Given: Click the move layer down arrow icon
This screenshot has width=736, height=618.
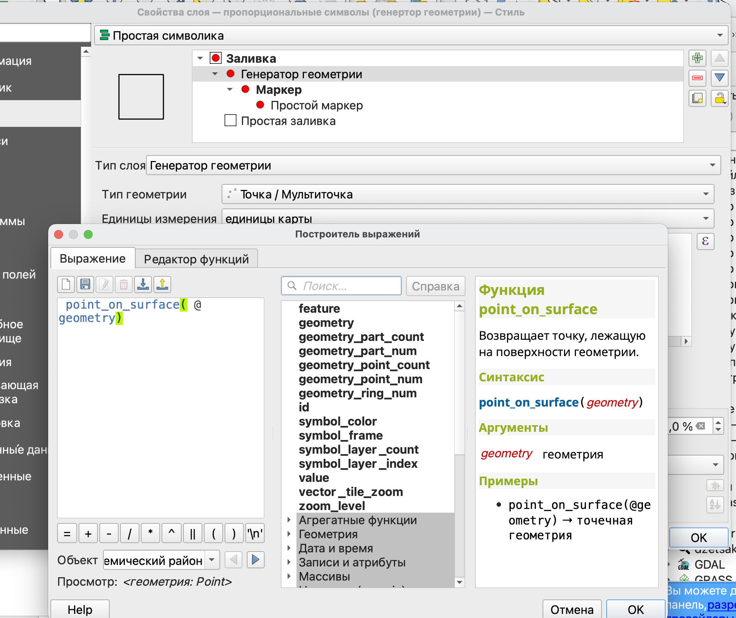Looking at the screenshot, I should [719, 78].
